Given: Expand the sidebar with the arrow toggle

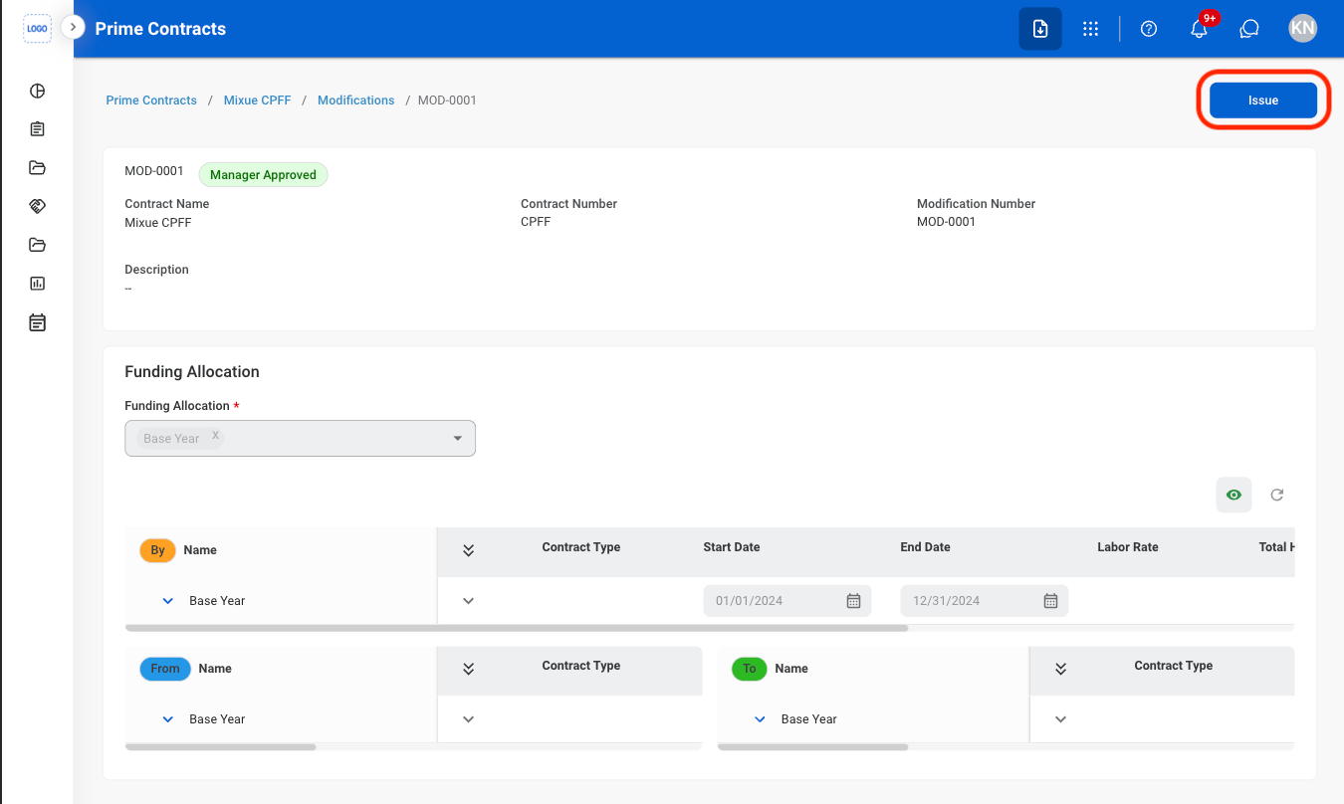Looking at the screenshot, I should click(x=73, y=27).
